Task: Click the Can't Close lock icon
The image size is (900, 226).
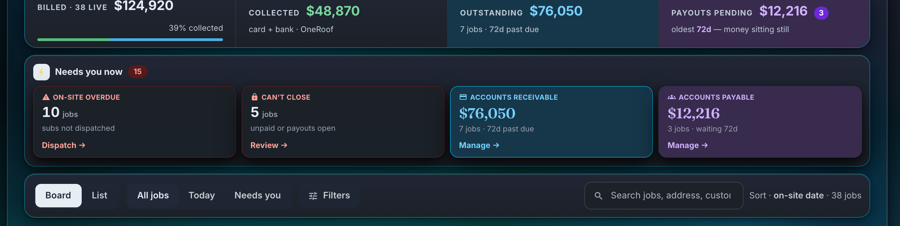Action: [254, 97]
